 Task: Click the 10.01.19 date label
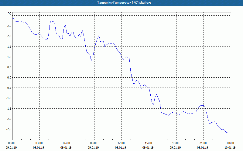(230, 148)
